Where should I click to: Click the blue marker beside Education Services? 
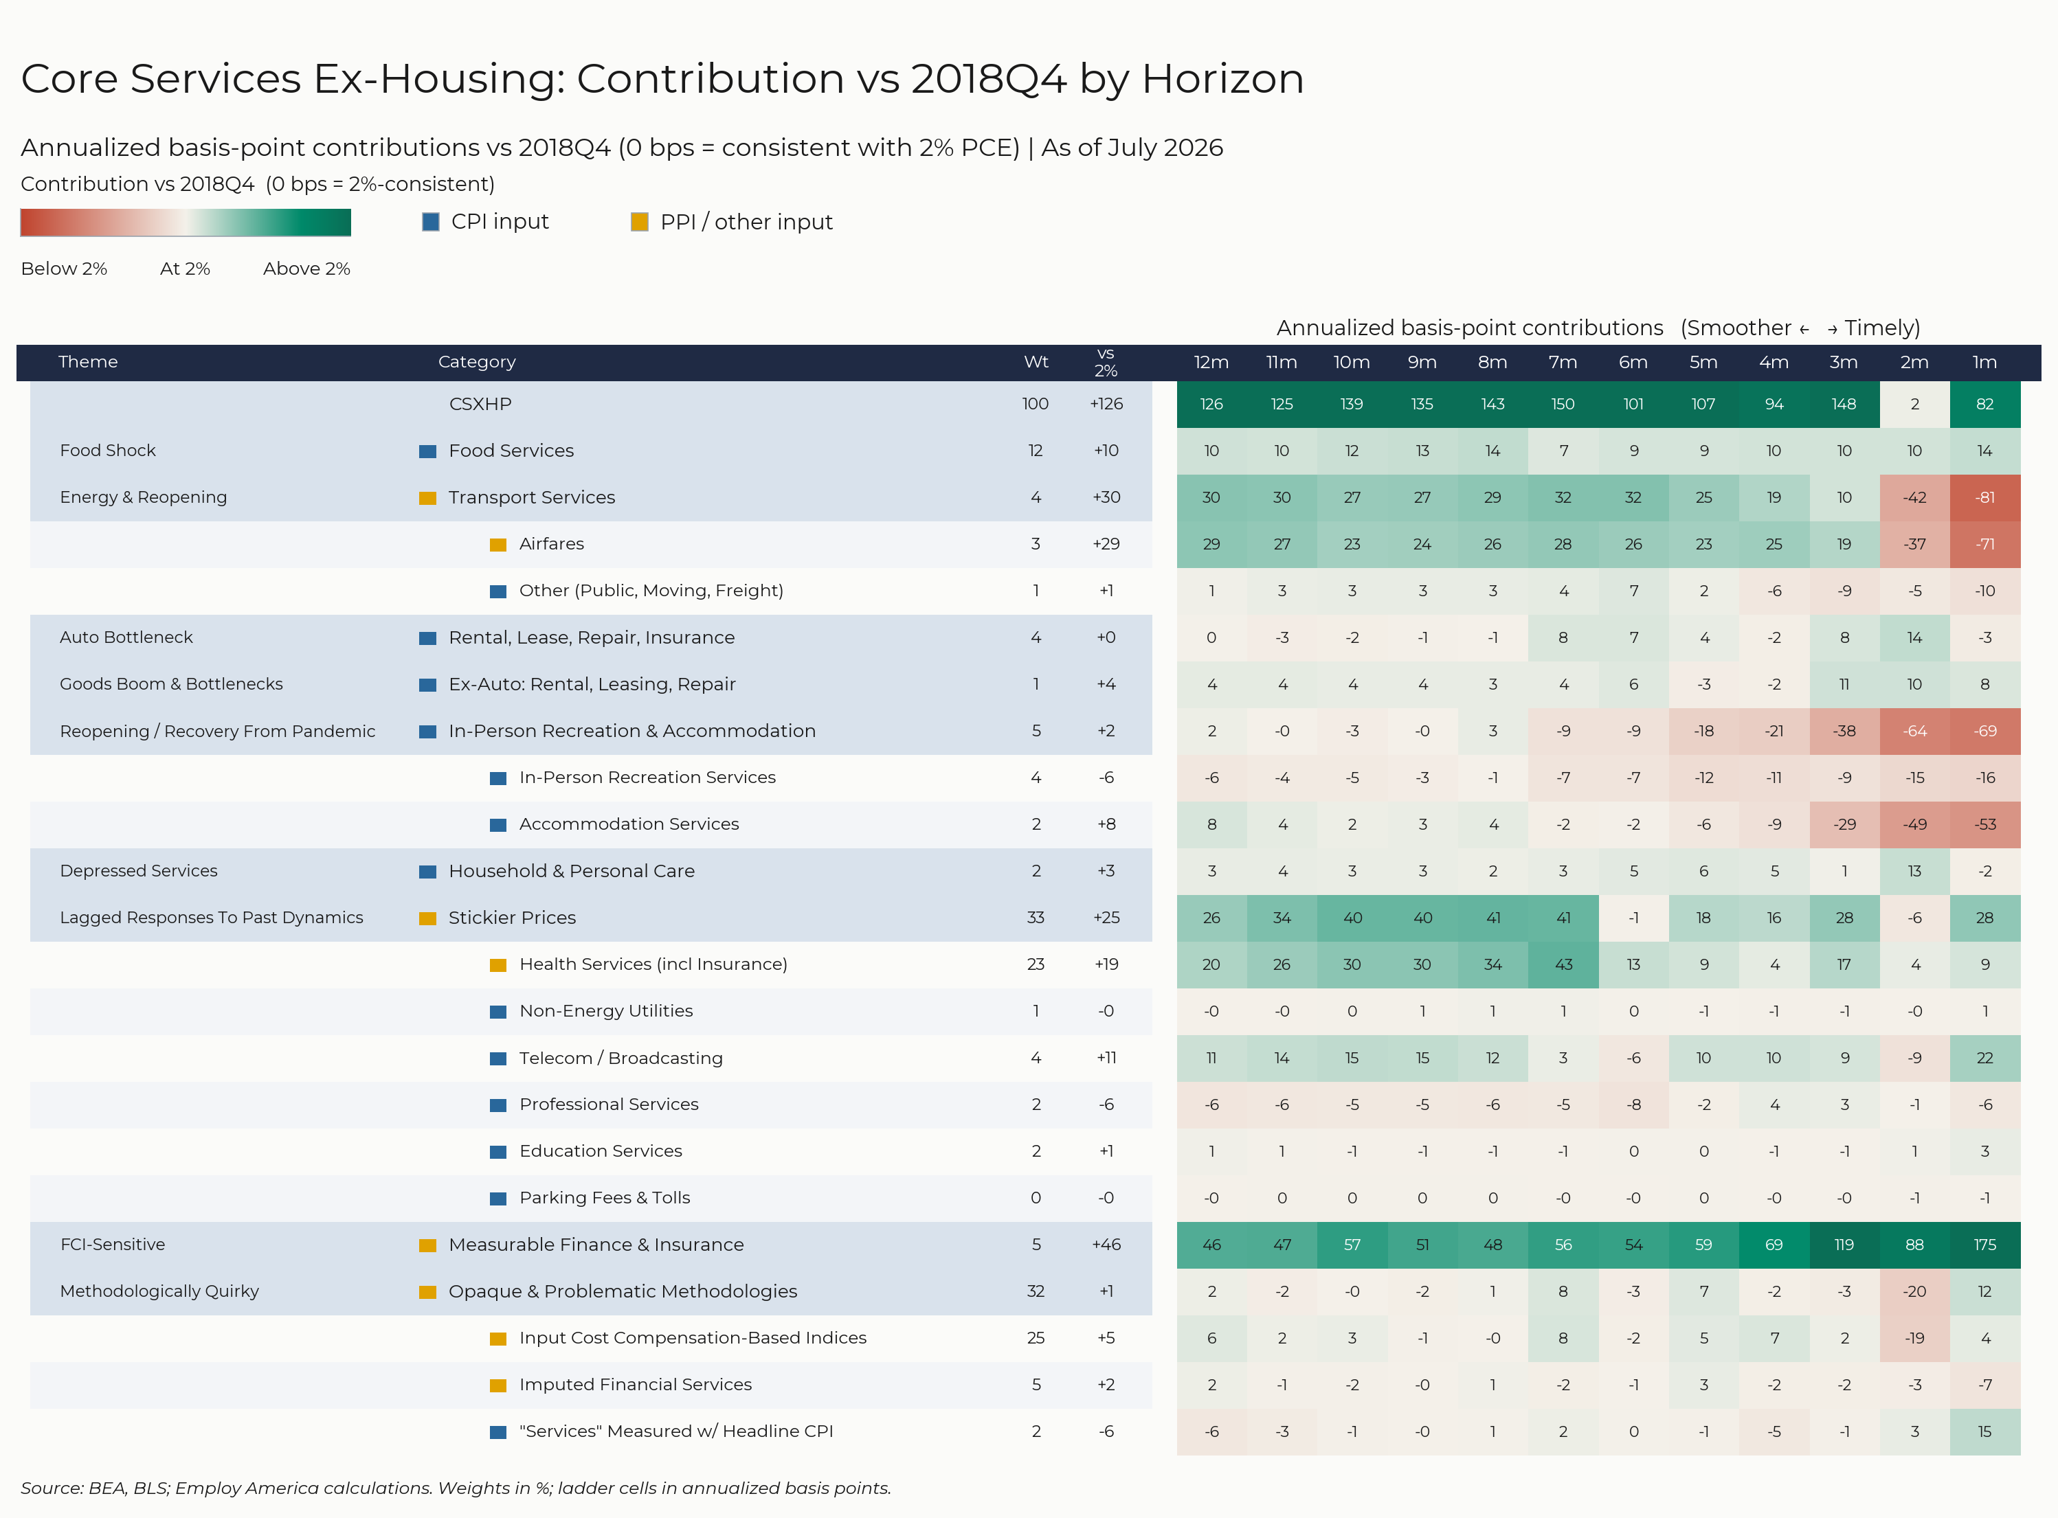coord(498,1153)
